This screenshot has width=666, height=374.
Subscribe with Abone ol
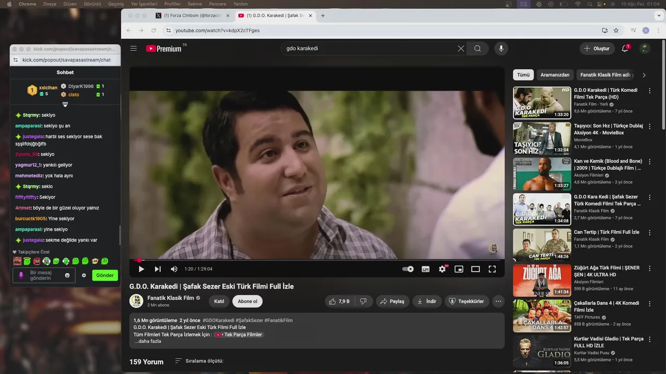[x=248, y=301]
